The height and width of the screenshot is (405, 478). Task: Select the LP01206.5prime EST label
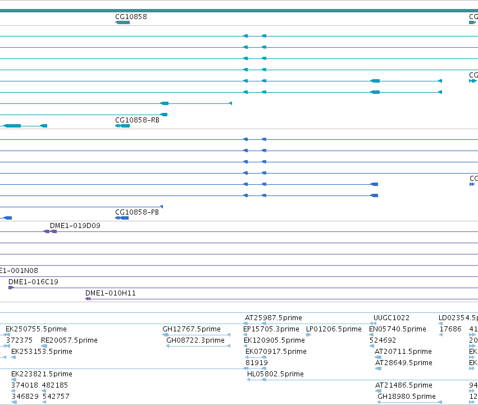[x=334, y=329]
